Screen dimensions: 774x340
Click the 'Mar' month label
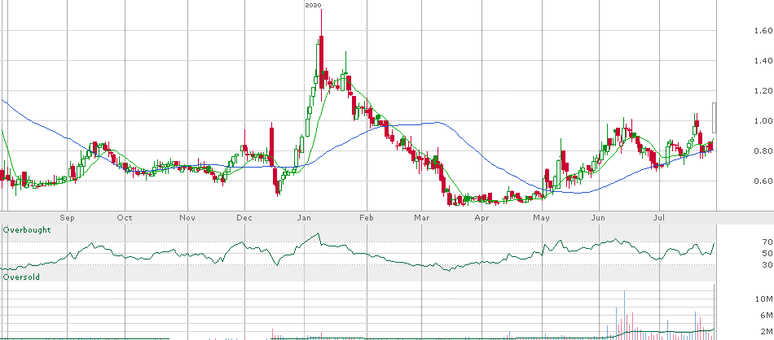point(421,218)
